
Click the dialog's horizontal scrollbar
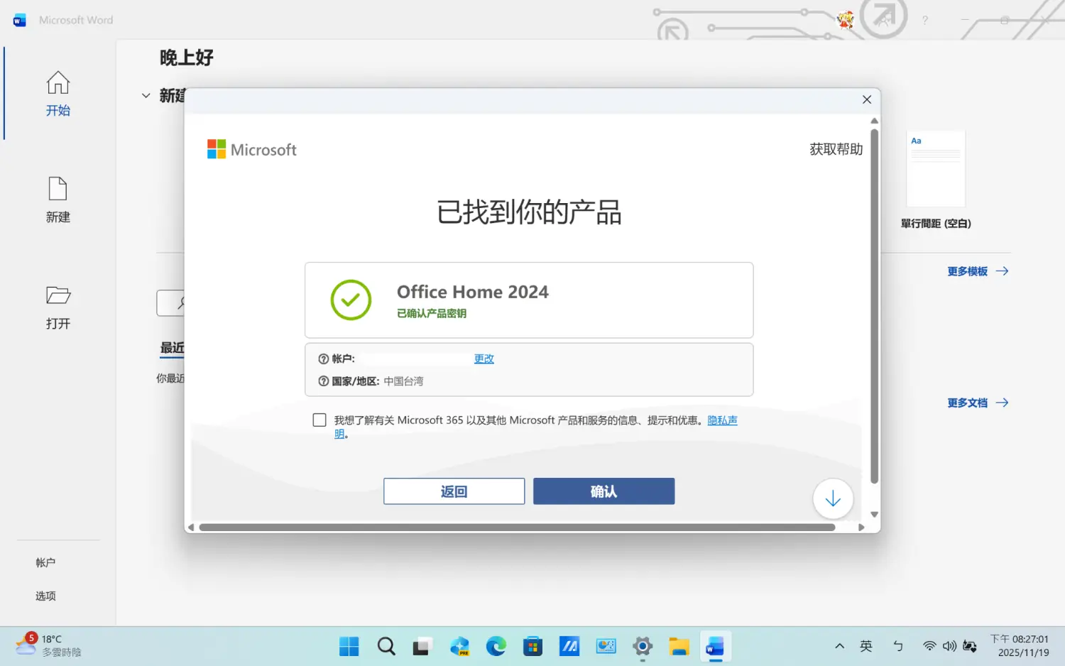(516, 528)
